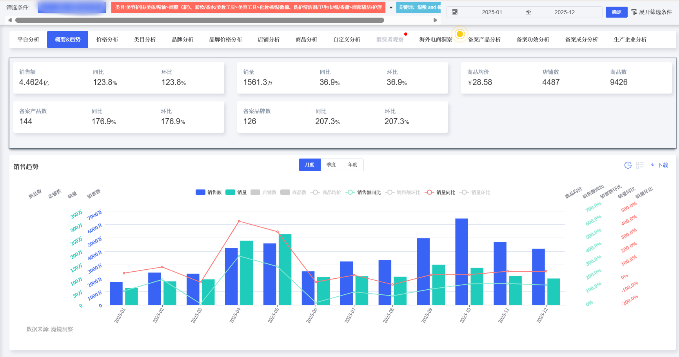This screenshot has height=357, width=679.
Task: Expand the category filter dropdown arrow
Action: coord(391,7)
